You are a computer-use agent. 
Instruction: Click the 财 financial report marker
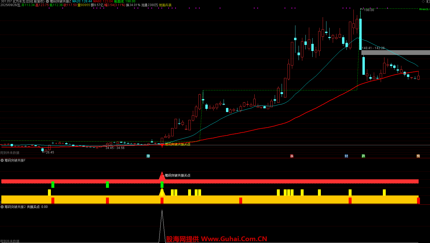pos(346,156)
